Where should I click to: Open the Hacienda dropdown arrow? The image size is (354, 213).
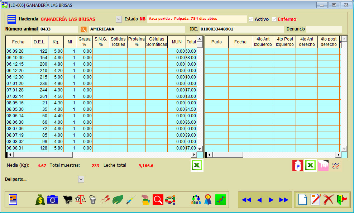119,19
